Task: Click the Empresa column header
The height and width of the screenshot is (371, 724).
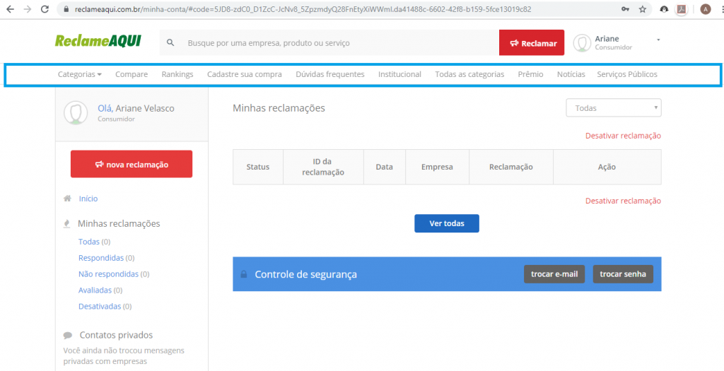Action: (437, 167)
